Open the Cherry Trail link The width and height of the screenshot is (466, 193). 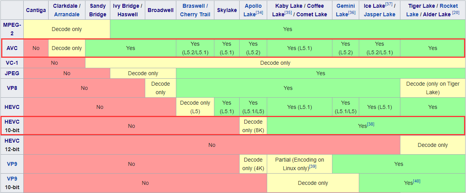tap(195, 14)
